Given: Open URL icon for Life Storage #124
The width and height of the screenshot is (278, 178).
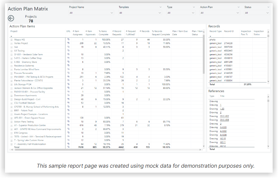Looking at the screenshot, I should 68,84.
